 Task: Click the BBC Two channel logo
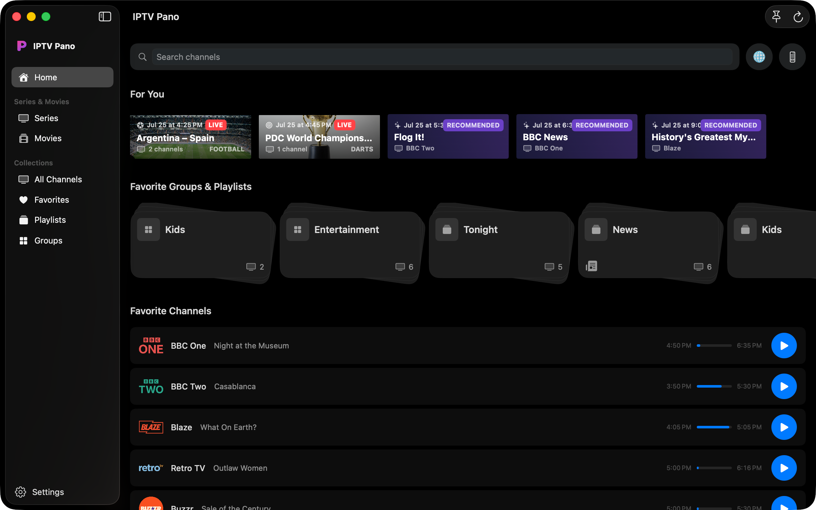coord(151,386)
